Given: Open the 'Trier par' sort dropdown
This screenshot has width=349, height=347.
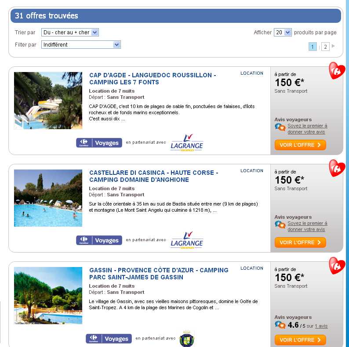Looking at the screenshot, I should [70, 32].
